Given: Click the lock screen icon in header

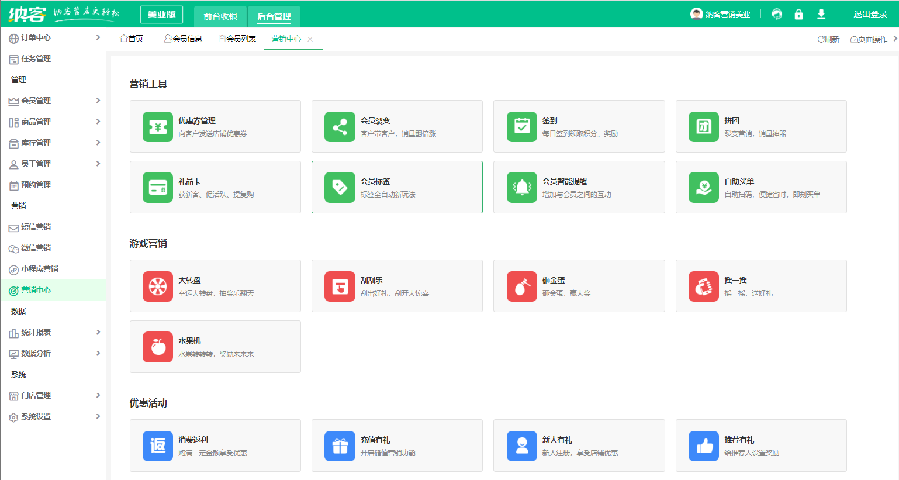Looking at the screenshot, I should [x=798, y=14].
